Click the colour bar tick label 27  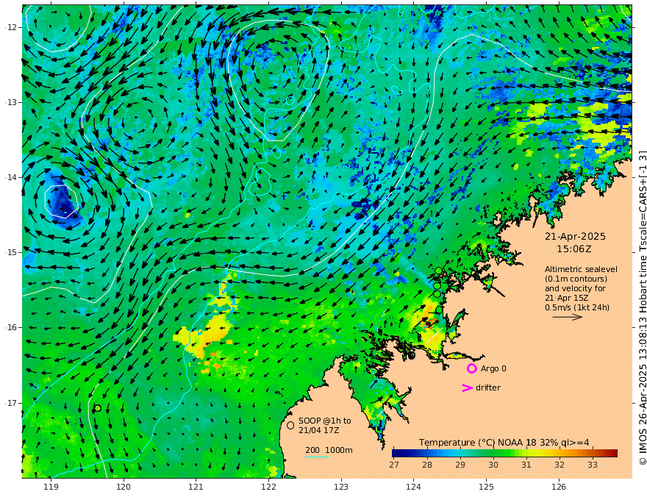(x=393, y=465)
